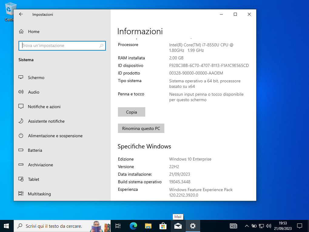
Task: Click the Multitasking icon in the sidebar
Action: tap(21, 194)
